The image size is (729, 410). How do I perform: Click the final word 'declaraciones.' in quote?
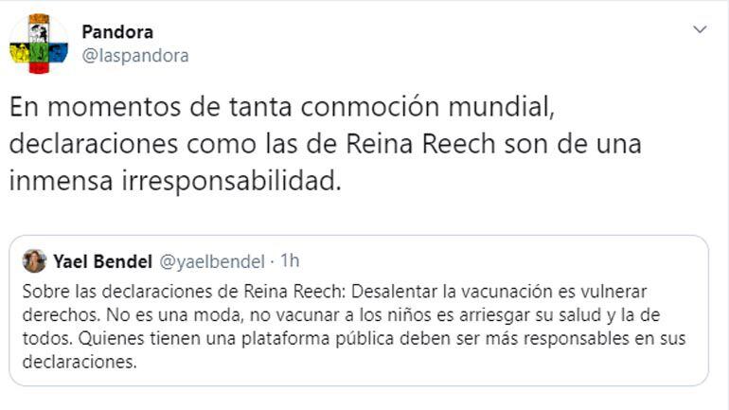(78, 363)
